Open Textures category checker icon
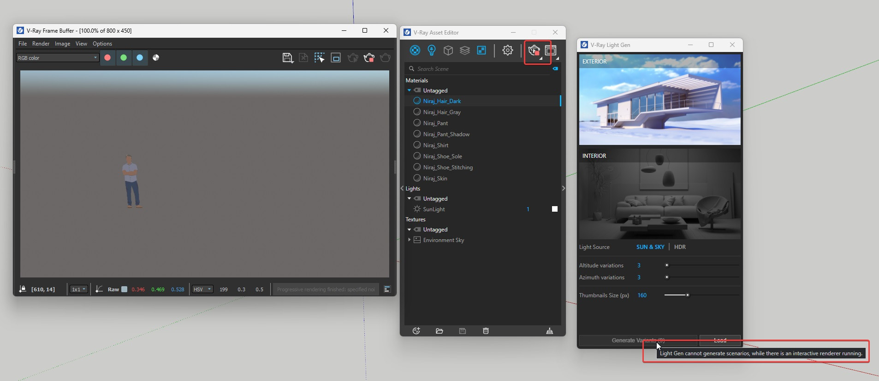Viewport: 879px width, 381px height. [481, 50]
